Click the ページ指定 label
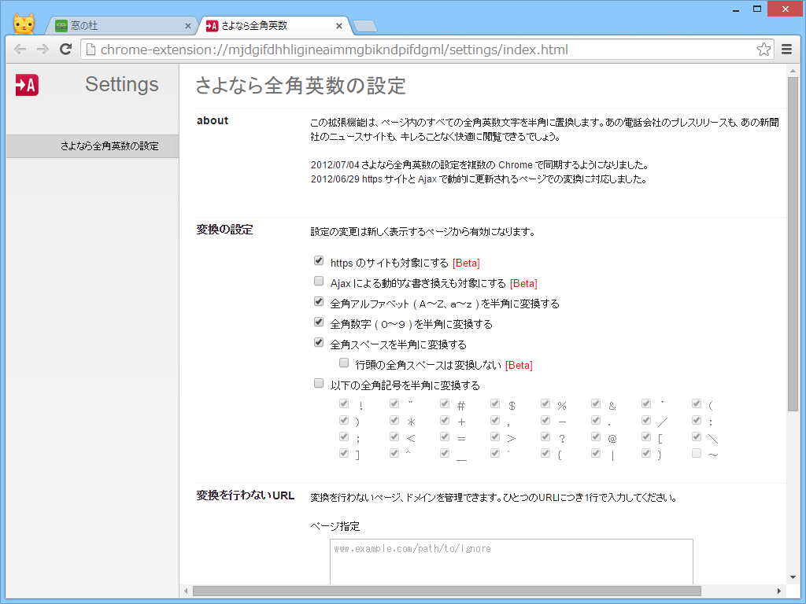 tap(335, 526)
